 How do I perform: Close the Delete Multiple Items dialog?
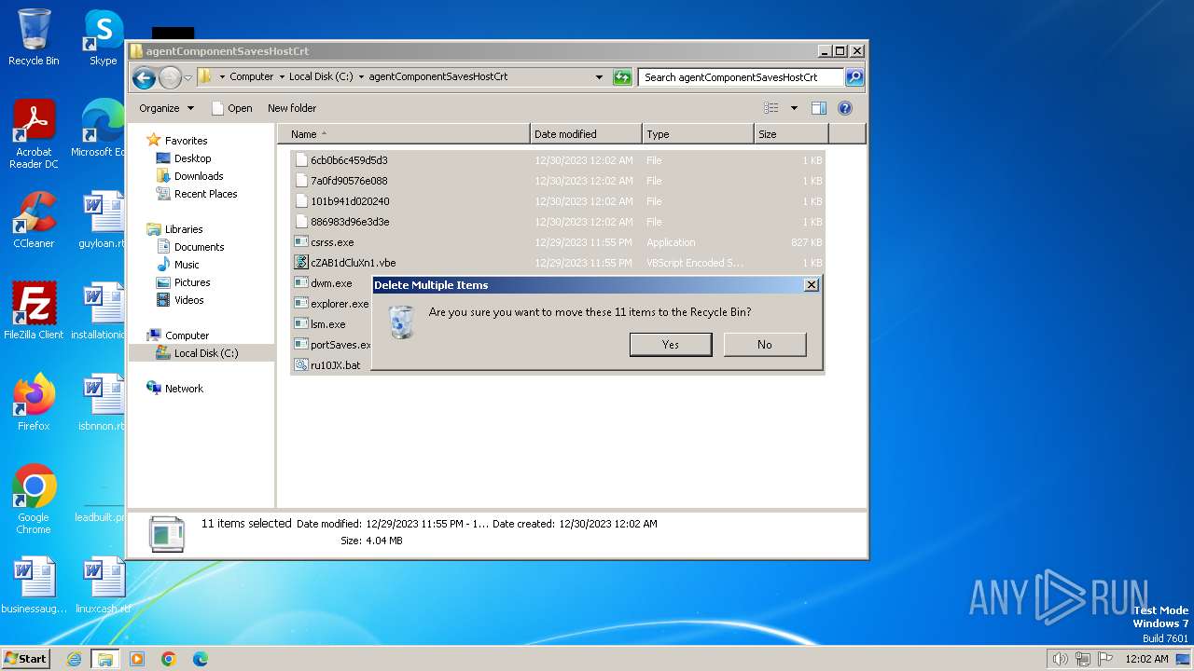pos(812,285)
